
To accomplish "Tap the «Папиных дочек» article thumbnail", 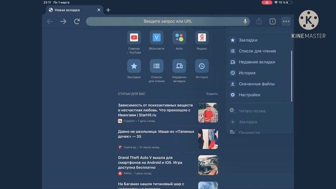I will coord(208,139).
